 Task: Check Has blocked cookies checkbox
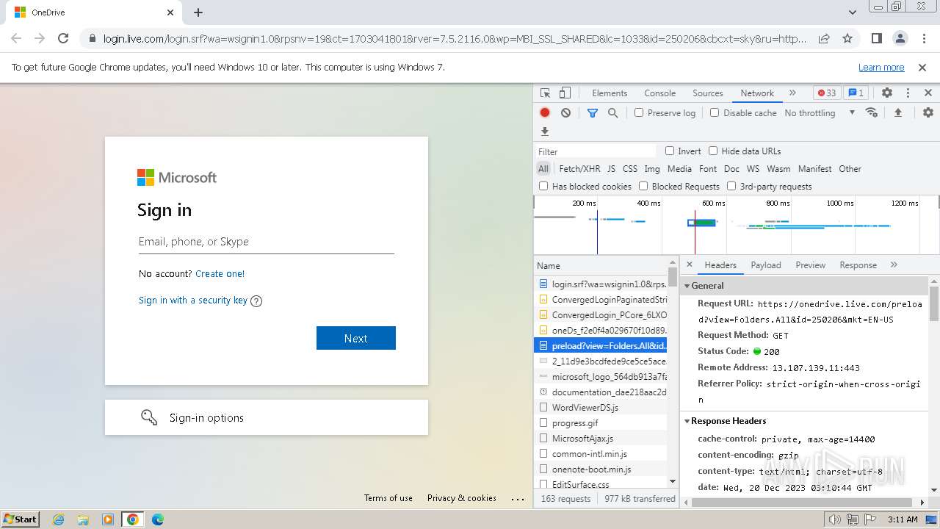(543, 186)
